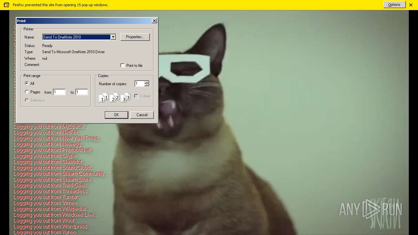Click 'Logging you out from Slashdot...' text
Image resolution: width=418 pixels, height=235 pixels.
tap(50, 162)
